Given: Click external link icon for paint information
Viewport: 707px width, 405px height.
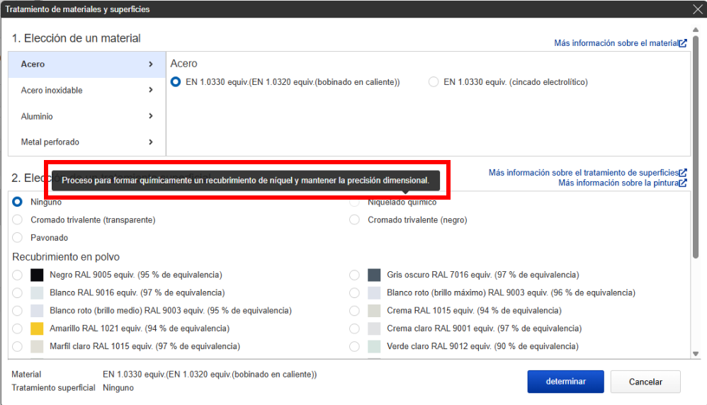Looking at the screenshot, I should click(683, 183).
